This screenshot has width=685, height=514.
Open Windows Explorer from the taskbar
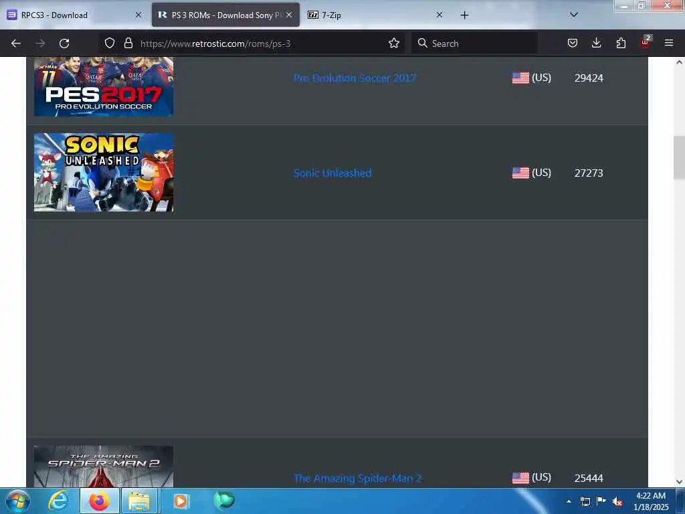coord(140,501)
